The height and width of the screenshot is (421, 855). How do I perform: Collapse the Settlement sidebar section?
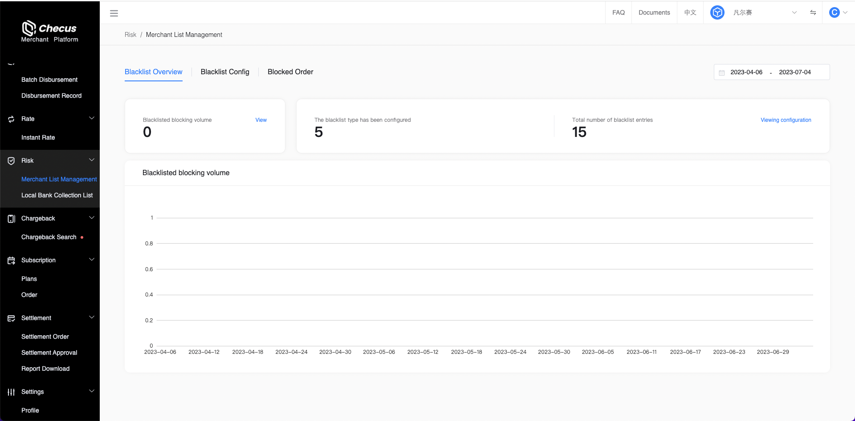(92, 317)
